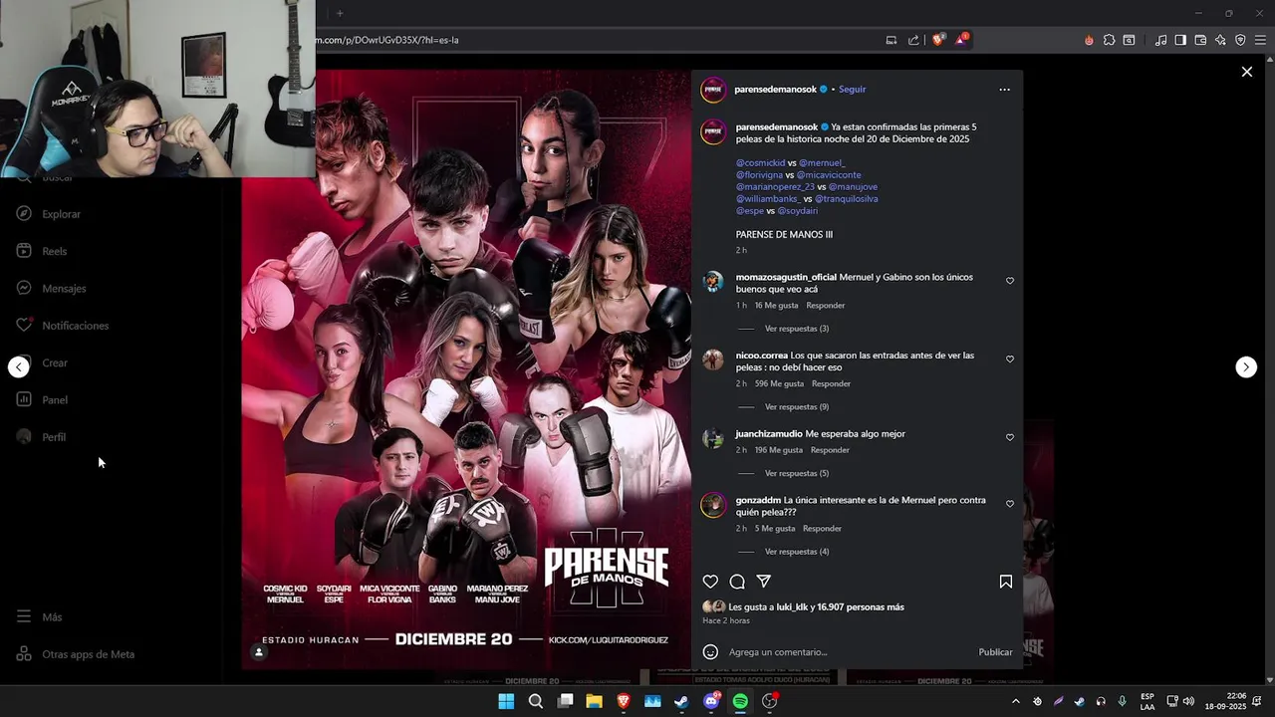The height and width of the screenshot is (717, 1275).
Task: Open @marianoperez_23 mention link
Action: pos(775,187)
